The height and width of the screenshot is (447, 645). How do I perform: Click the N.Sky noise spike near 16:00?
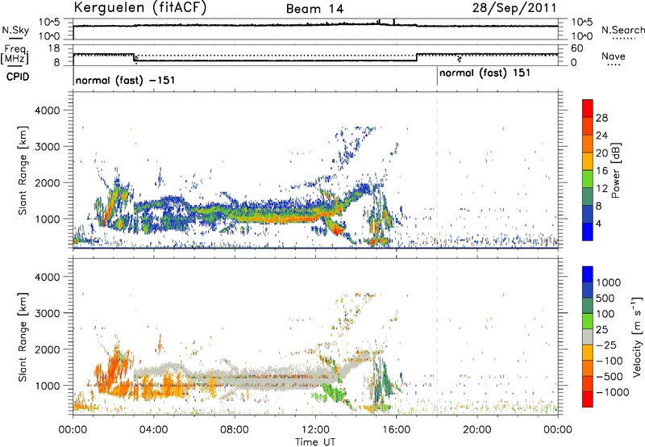[x=394, y=22]
